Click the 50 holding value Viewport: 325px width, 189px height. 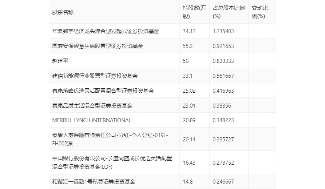point(186,61)
